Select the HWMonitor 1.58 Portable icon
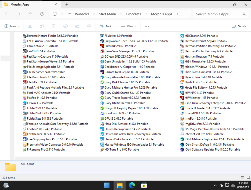This screenshot has width=251, height=190. 182,98
